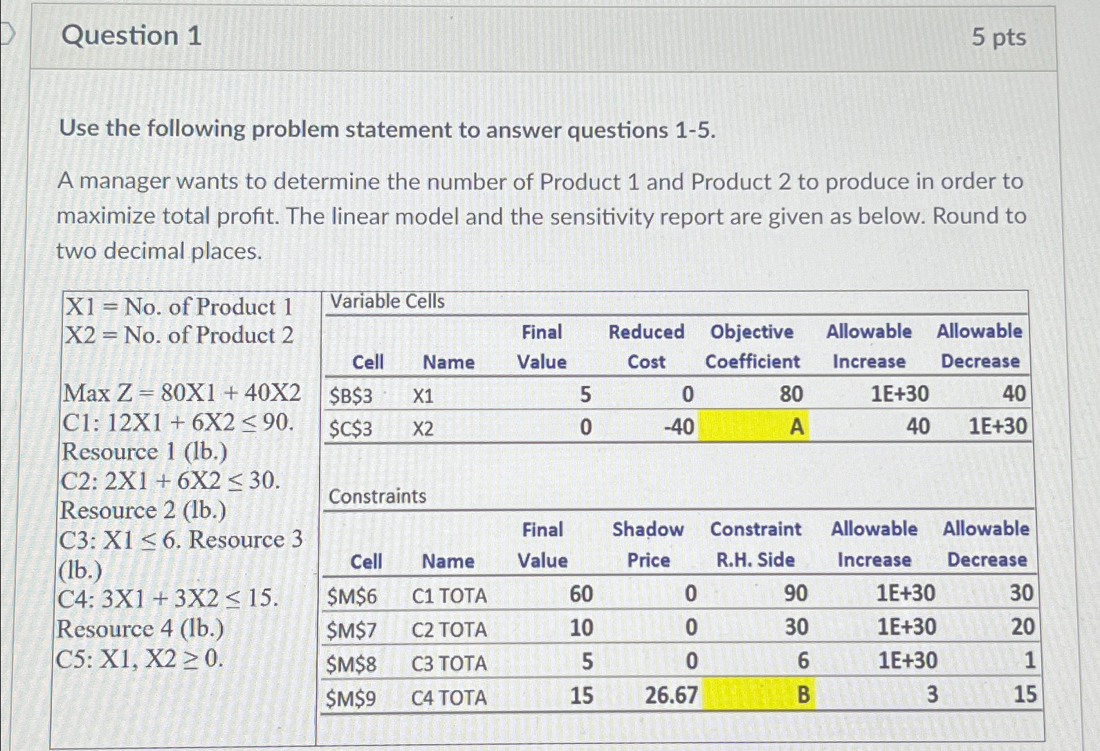This screenshot has height=751, width=1100.
Task: Click cell reference $M$9
Action: click(351, 698)
